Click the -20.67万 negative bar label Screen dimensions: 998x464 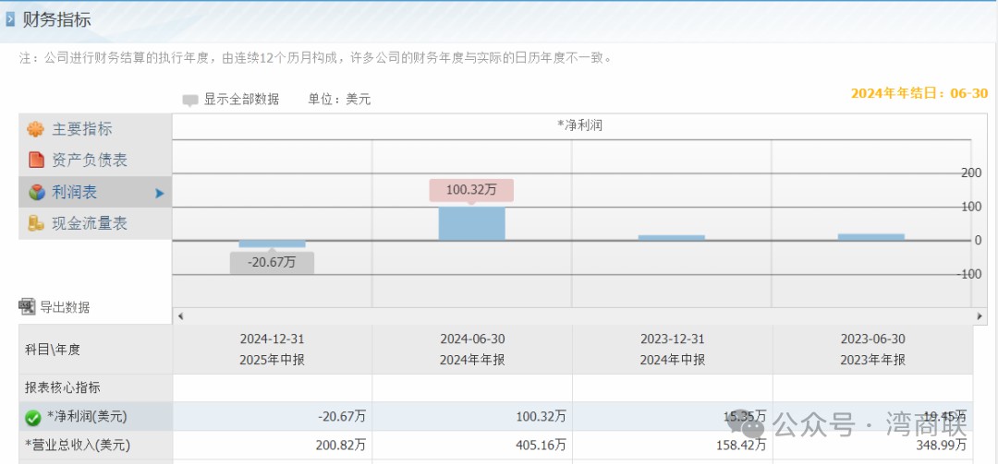point(272,262)
